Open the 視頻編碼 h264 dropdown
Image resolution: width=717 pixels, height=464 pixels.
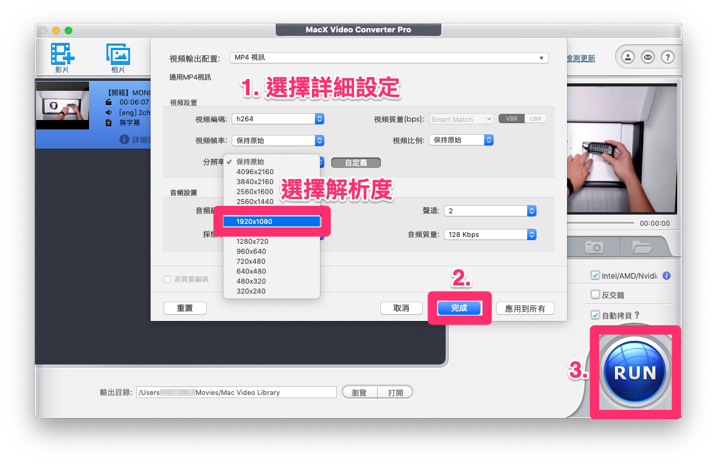point(278,119)
